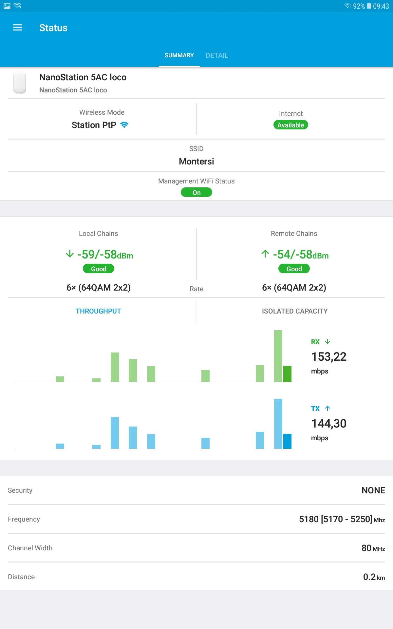The image size is (393, 629).
Task: Open the Channel Width row
Action: click(196, 548)
